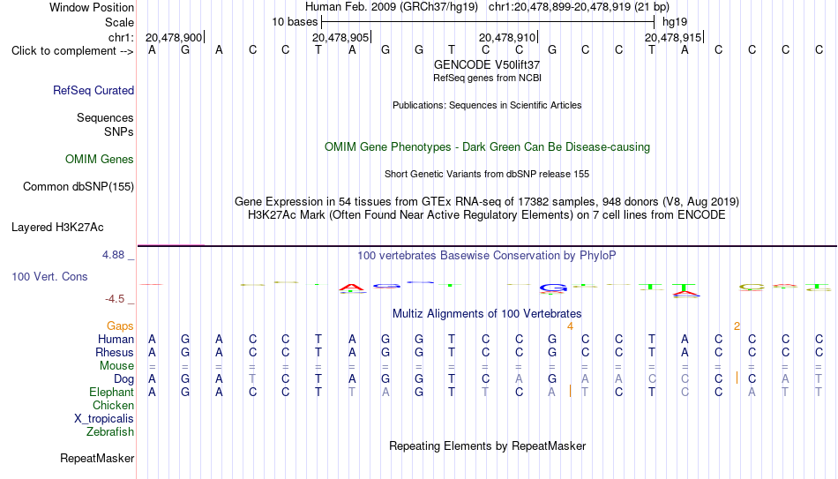Screen dimensions: 838x479
Task: Click the orange Gaps label
Action: (x=120, y=326)
